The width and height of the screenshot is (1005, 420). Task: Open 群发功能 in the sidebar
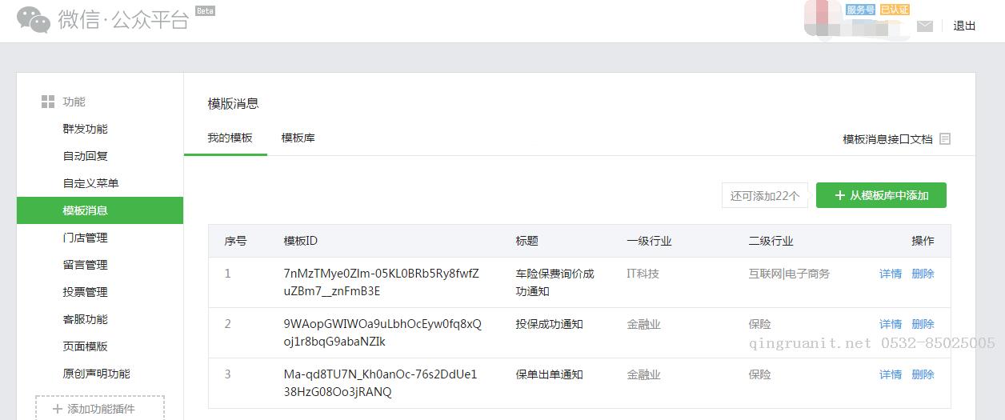pos(85,129)
